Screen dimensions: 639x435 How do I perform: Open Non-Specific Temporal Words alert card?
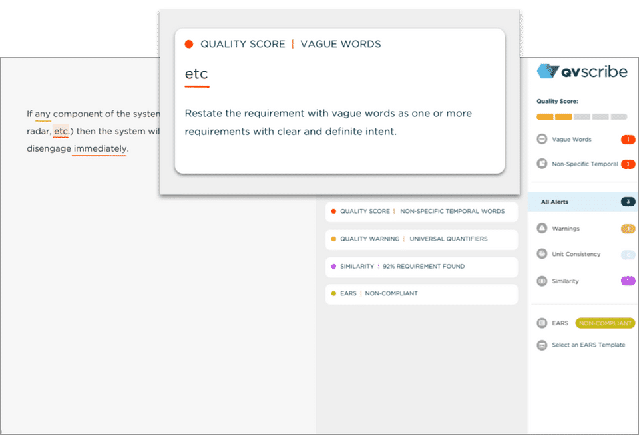point(421,212)
